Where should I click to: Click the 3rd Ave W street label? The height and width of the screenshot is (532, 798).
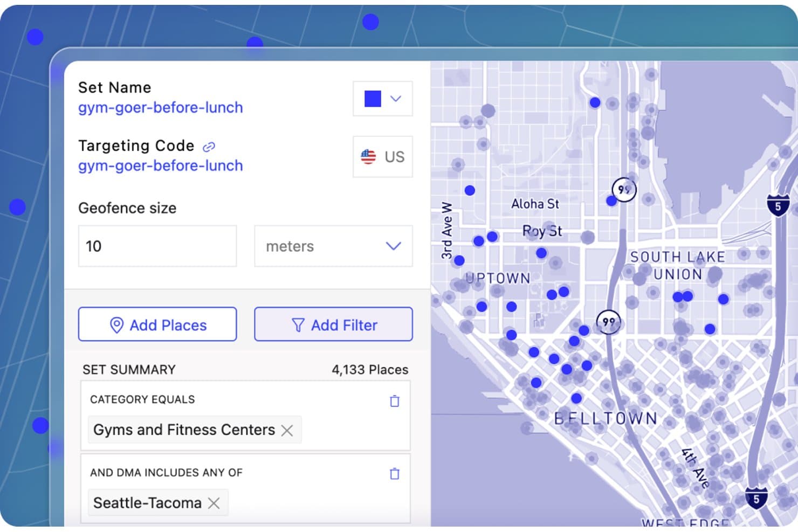pyautogui.click(x=447, y=231)
